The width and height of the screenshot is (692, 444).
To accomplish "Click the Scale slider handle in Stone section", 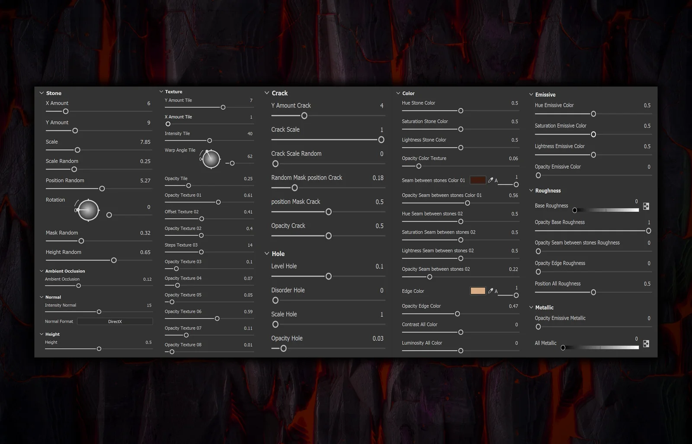I will (x=77, y=150).
